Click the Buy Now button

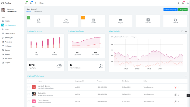click(183, 10)
